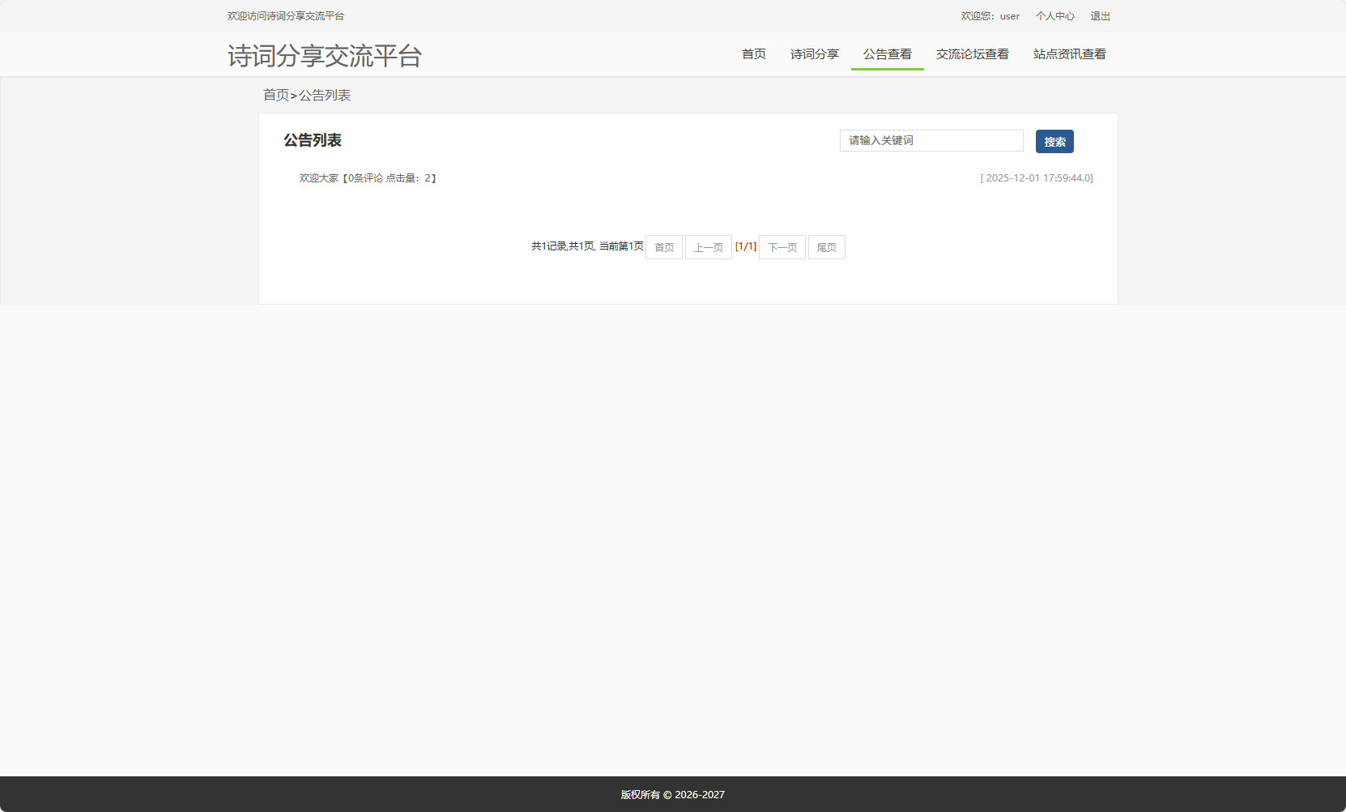Go to 首页 from the navigation bar
Viewport: 1346px width, 812px height.
[x=752, y=54]
